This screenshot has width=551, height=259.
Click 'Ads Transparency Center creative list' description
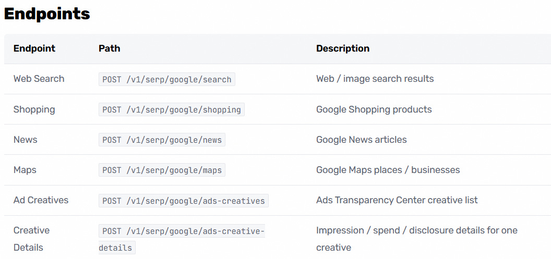coord(397,200)
